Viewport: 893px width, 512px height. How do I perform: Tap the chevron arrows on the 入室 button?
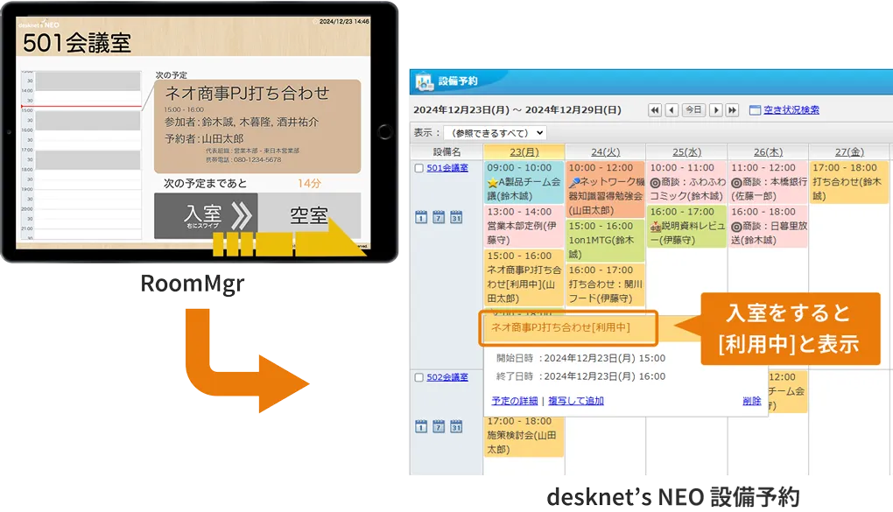coord(242,216)
